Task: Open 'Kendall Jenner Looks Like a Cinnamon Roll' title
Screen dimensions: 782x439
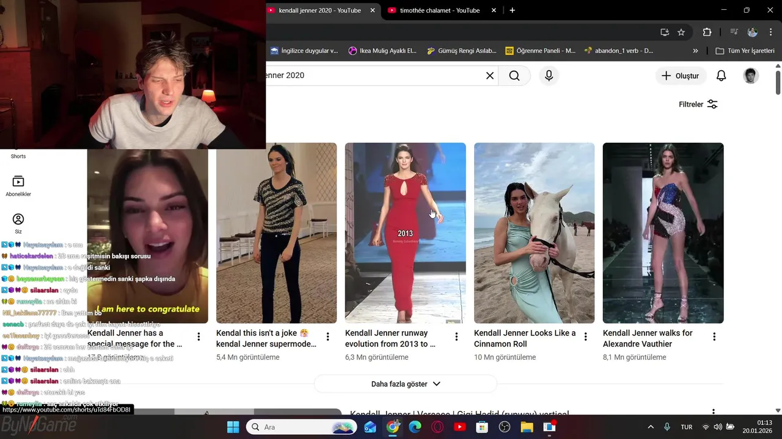Action: tap(525, 338)
